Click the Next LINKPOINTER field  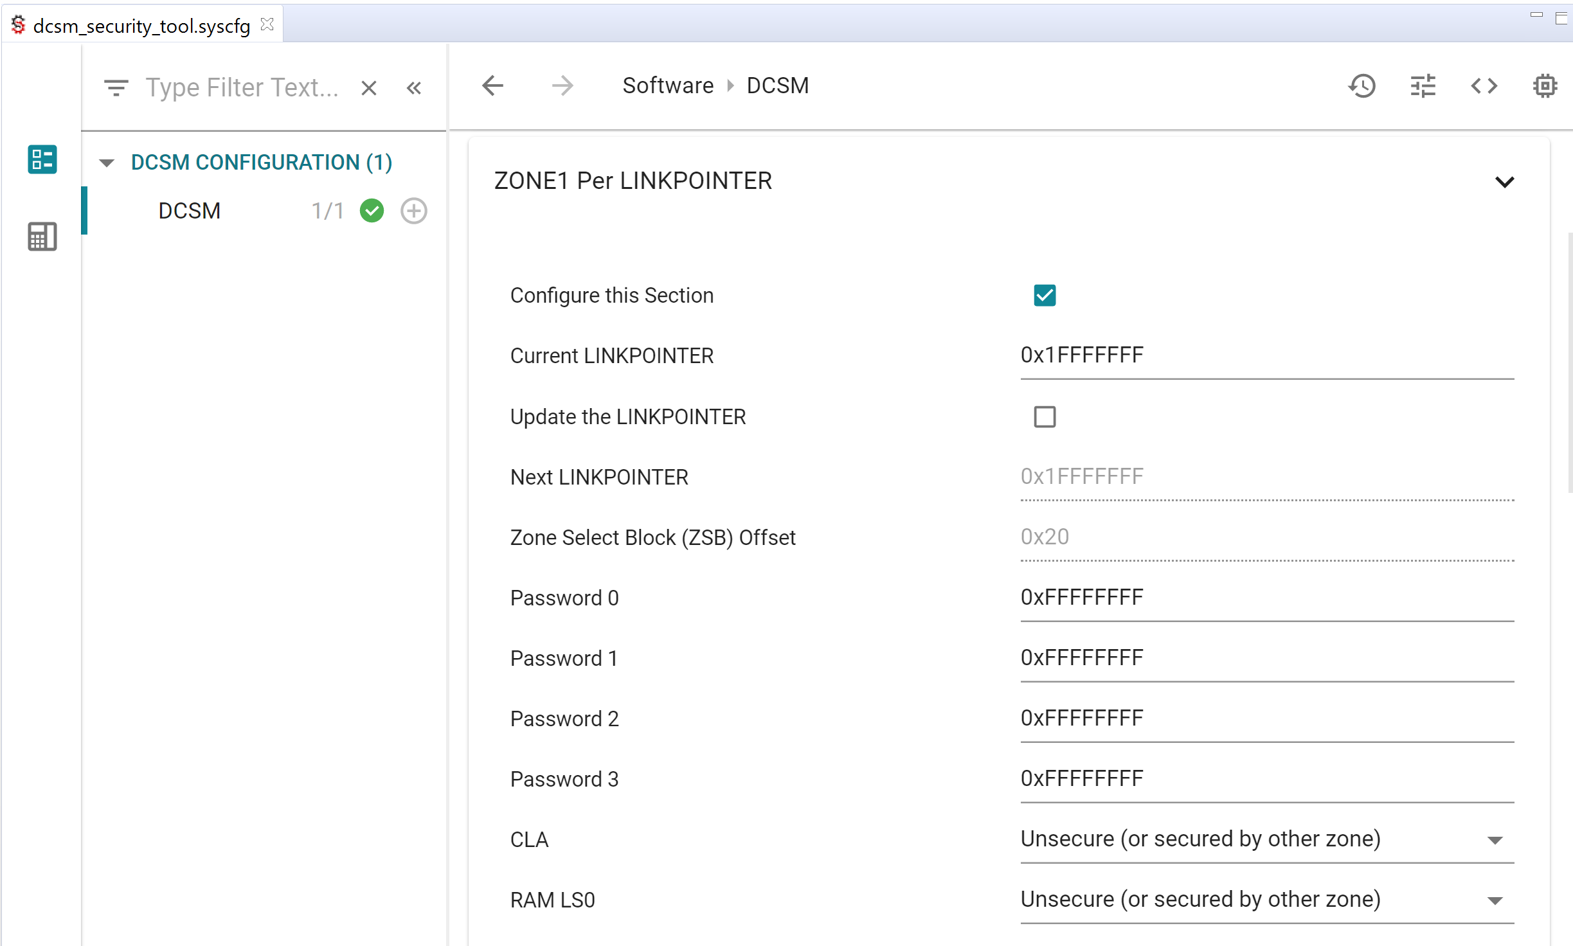point(1267,477)
